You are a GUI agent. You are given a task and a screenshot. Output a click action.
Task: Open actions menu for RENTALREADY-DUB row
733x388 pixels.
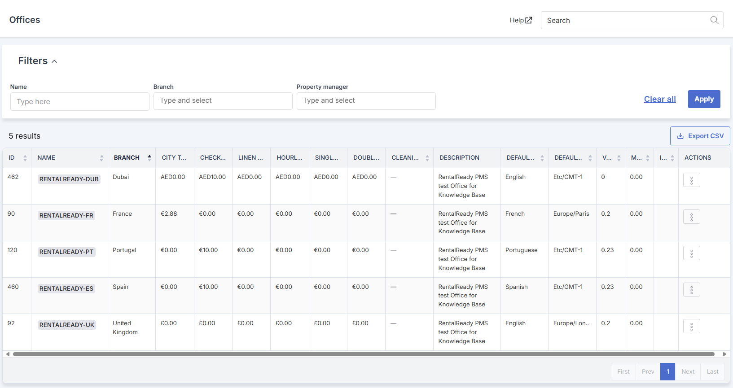point(691,180)
